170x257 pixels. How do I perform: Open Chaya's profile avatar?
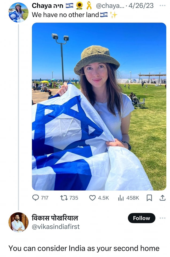click(18, 13)
